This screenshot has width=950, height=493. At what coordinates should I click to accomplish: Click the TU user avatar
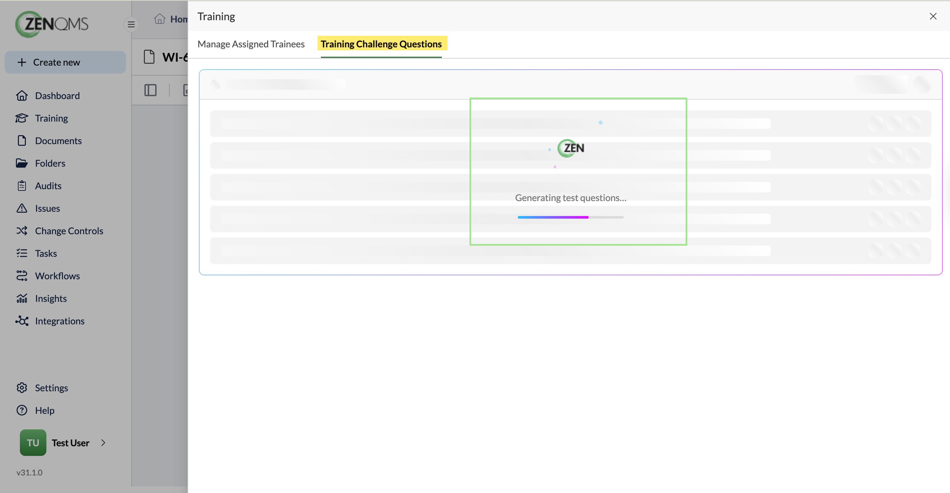[33, 443]
